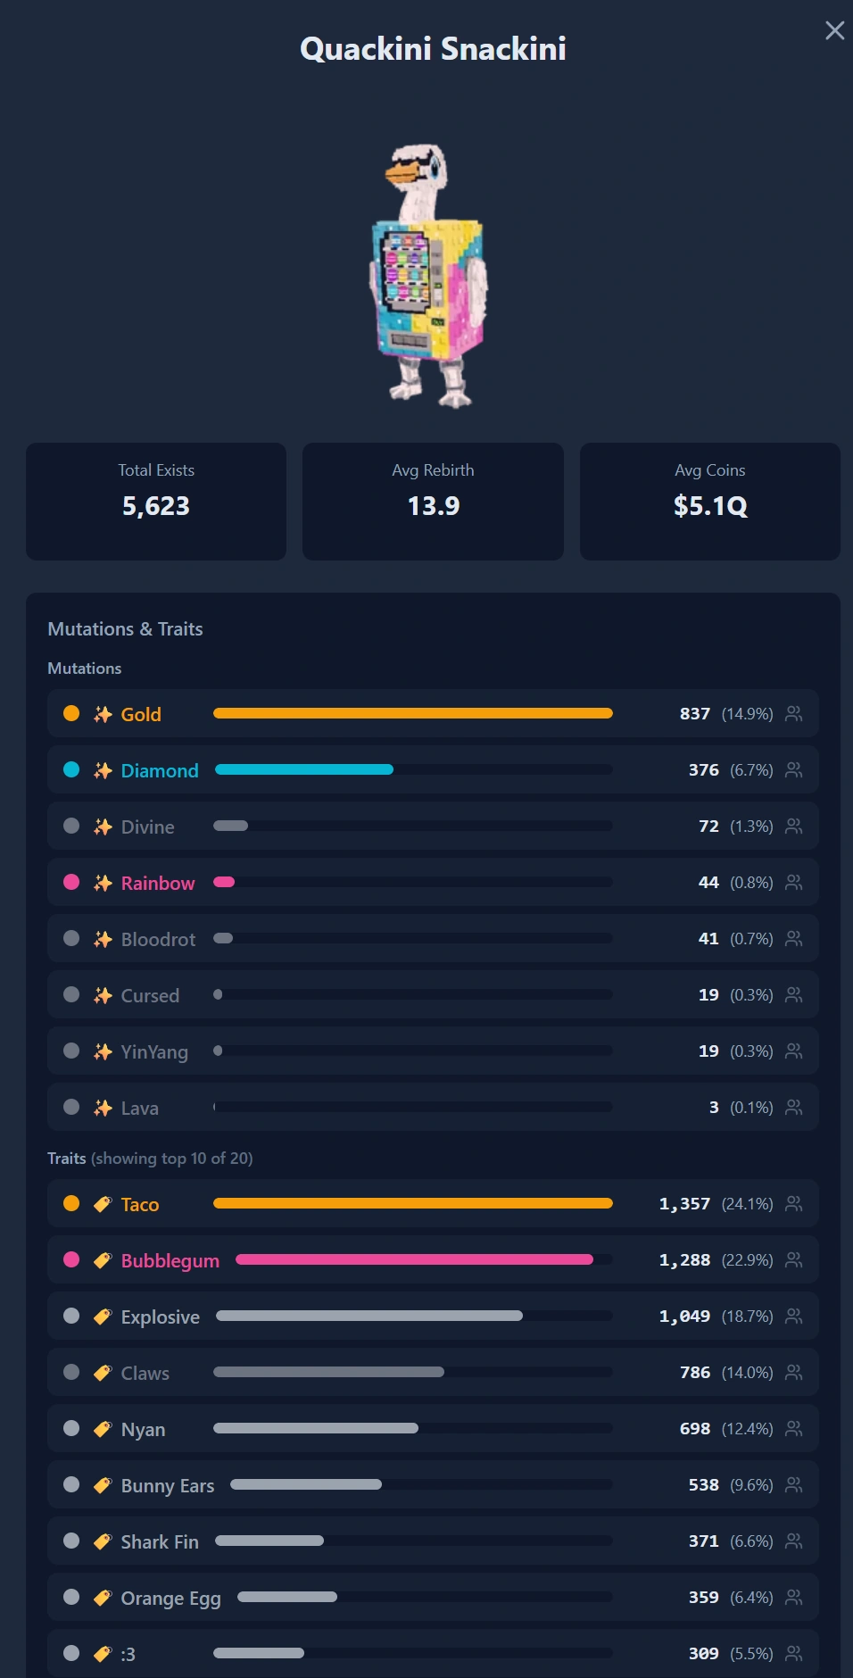
Task: Click the Quackini Snackini character image
Action: click(430, 276)
